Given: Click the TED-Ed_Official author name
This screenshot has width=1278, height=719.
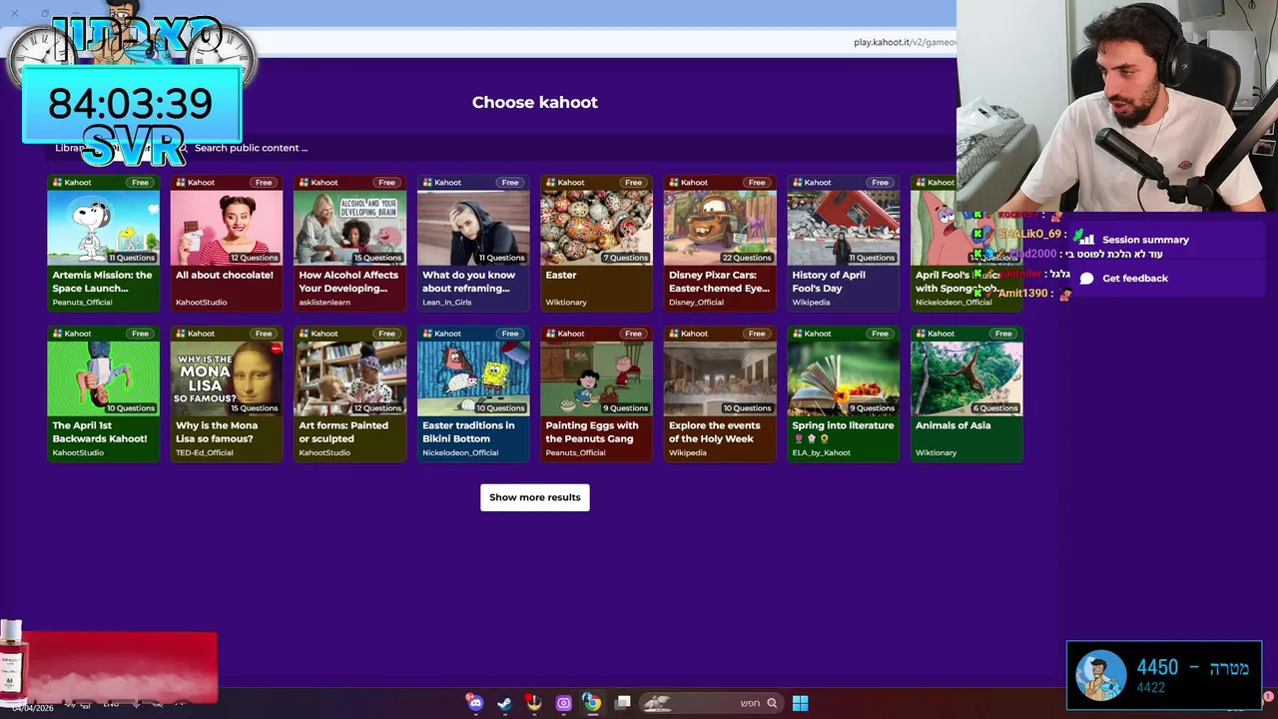Looking at the screenshot, I should point(205,452).
